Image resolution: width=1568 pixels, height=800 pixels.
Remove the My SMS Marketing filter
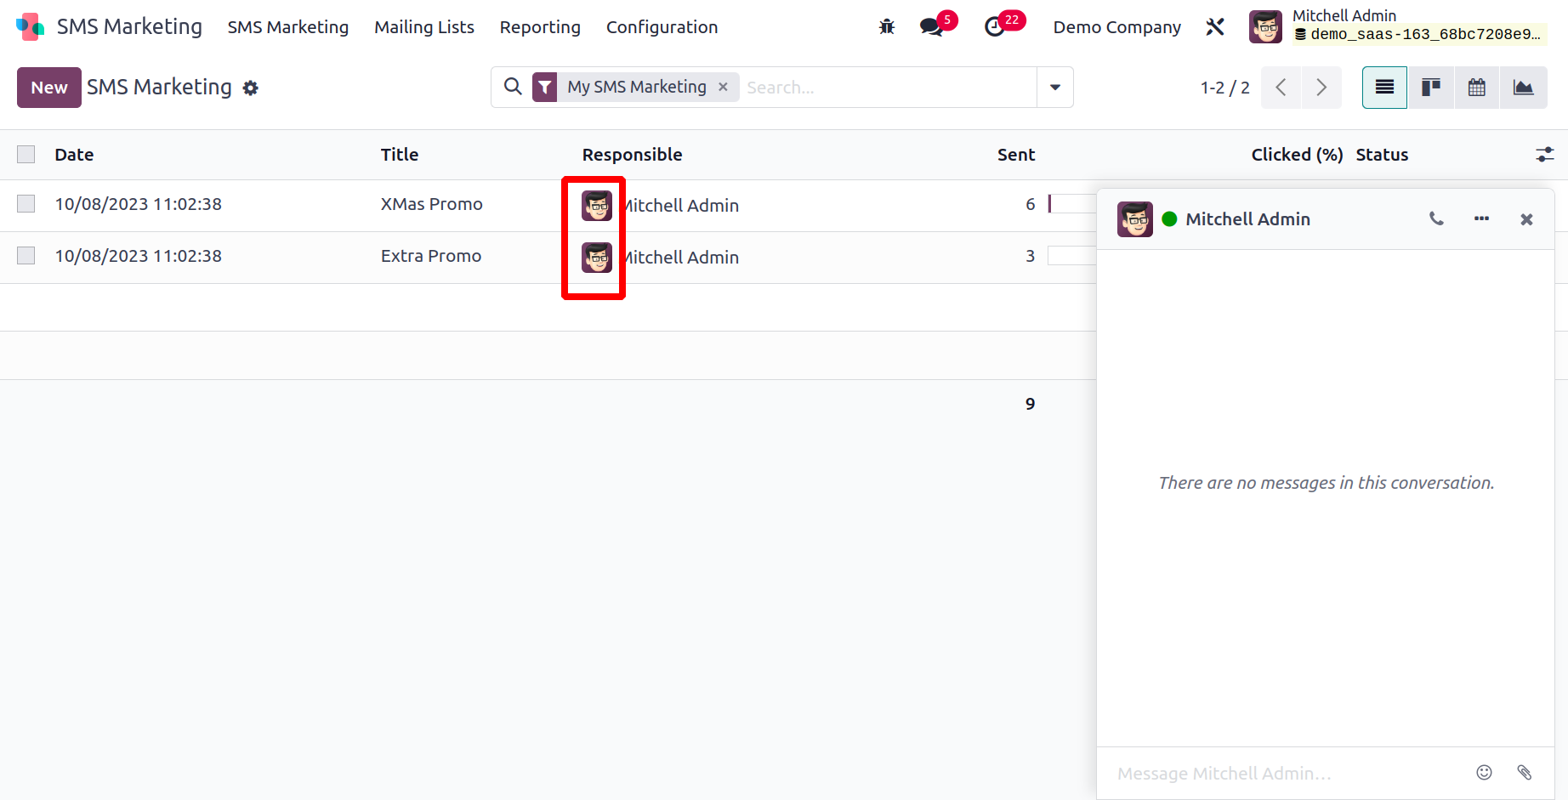[x=723, y=87]
